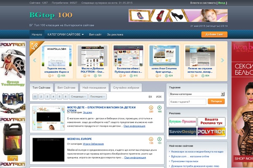Show next VIP sites with right arrow
The height and width of the screenshot is (168, 253).
[222, 60]
